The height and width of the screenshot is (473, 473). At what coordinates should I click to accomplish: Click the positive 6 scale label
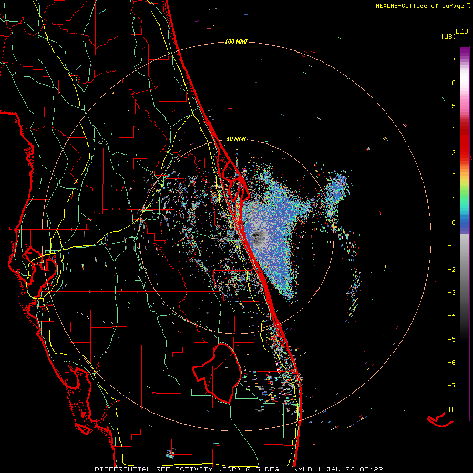454,83
